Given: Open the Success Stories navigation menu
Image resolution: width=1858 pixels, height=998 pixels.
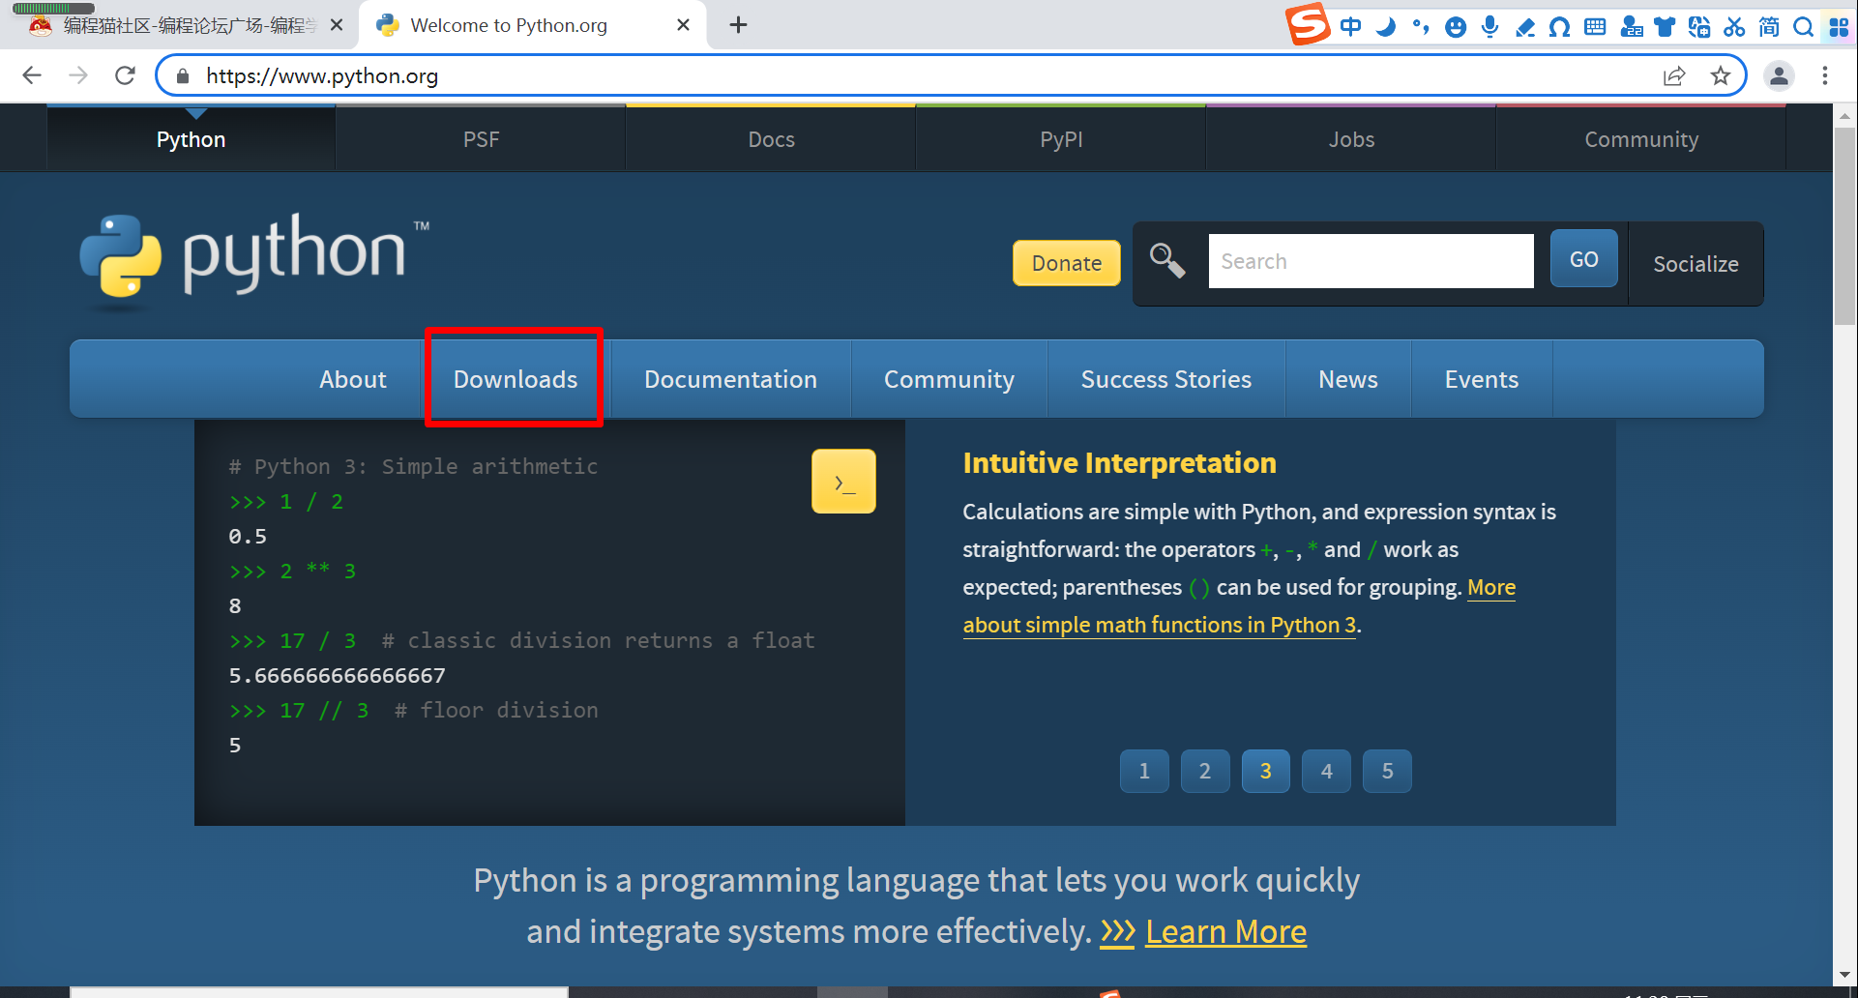Looking at the screenshot, I should pos(1166,379).
